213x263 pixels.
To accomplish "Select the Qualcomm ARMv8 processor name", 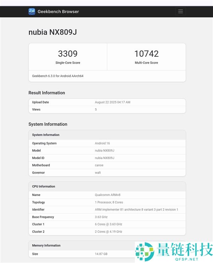I will click(108, 195).
